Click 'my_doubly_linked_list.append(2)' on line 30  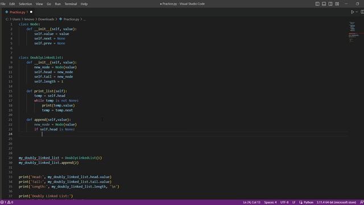click(x=49, y=163)
